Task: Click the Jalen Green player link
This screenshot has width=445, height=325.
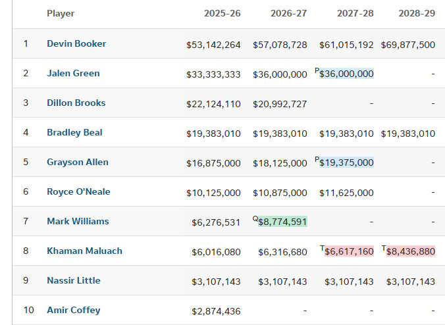Action: (73, 73)
